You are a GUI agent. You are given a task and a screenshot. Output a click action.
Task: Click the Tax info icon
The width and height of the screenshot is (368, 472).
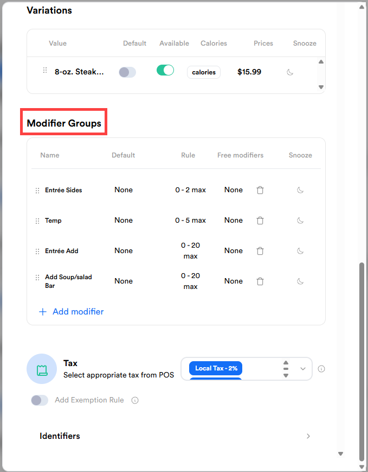(321, 369)
